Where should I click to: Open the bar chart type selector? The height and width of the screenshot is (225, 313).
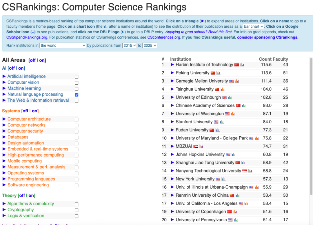click(x=253, y=26)
